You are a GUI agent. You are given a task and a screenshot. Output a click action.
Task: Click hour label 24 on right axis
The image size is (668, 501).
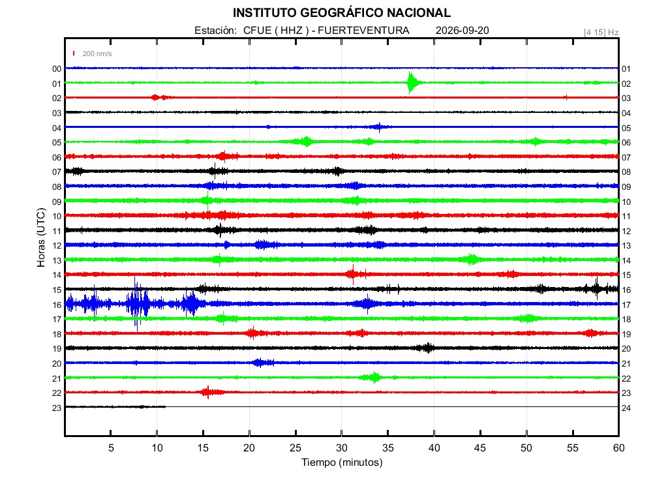point(626,408)
